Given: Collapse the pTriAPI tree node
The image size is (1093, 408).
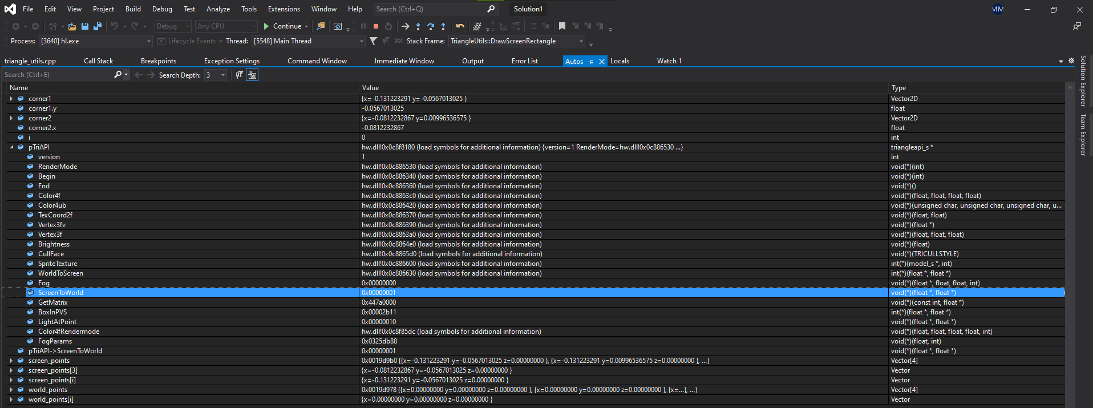Looking at the screenshot, I should tap(11, 147).
